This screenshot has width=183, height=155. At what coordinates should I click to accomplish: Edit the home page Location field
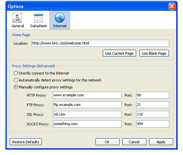pyautogui.click(x=100, y=43)
